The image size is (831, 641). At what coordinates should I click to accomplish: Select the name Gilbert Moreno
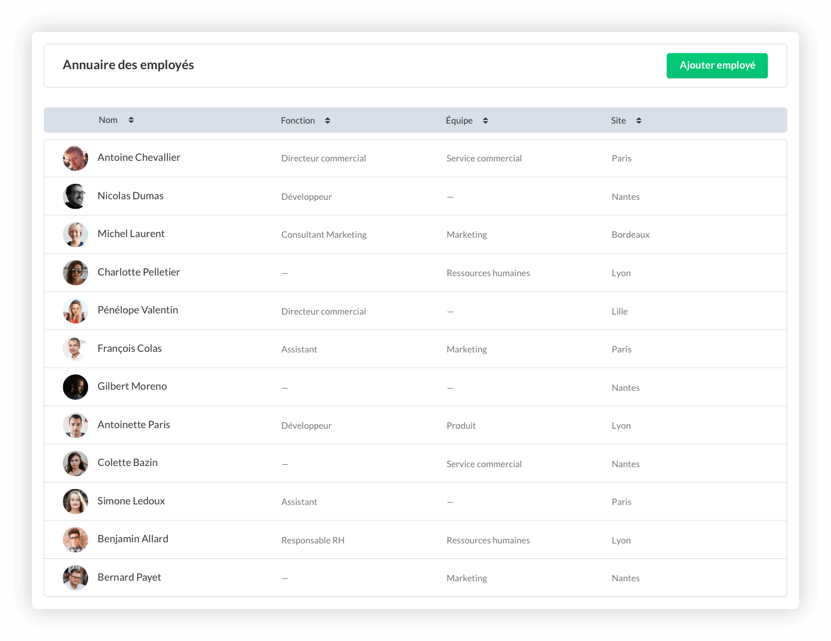point(132,386)
